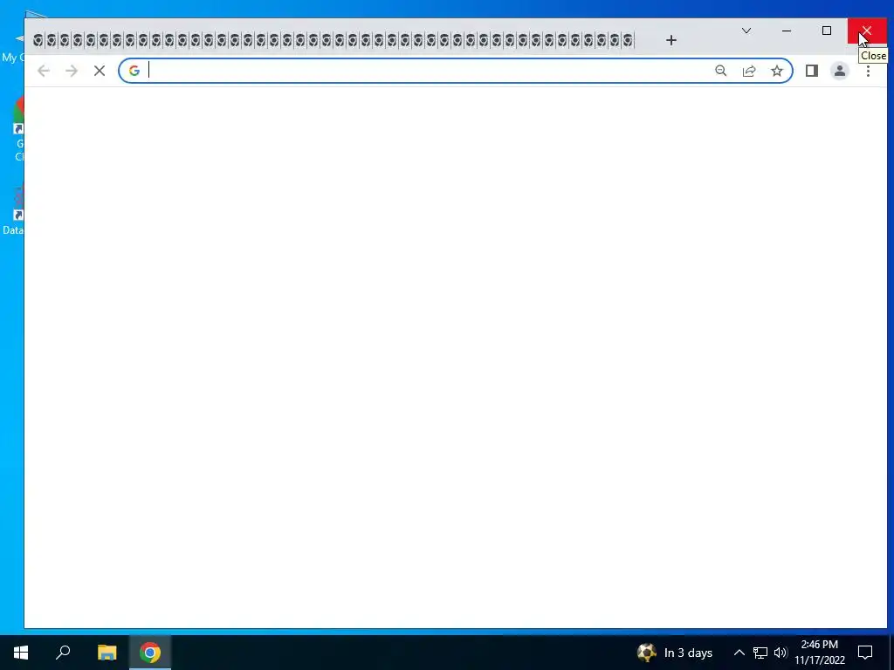Open the notification center
Image resolution: width=894 pixels, height=670 pixels.
tap(865, 653)
